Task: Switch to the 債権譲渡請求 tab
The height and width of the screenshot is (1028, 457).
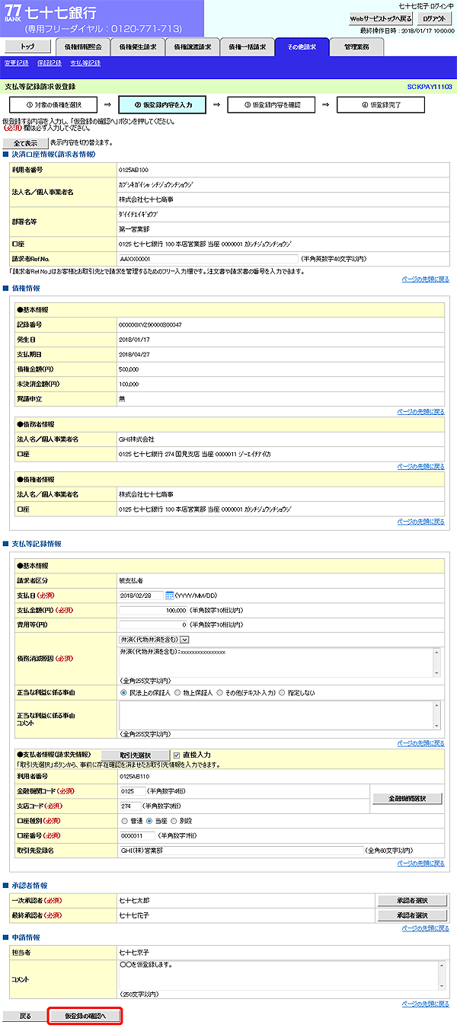Action: tap(192, 46)
